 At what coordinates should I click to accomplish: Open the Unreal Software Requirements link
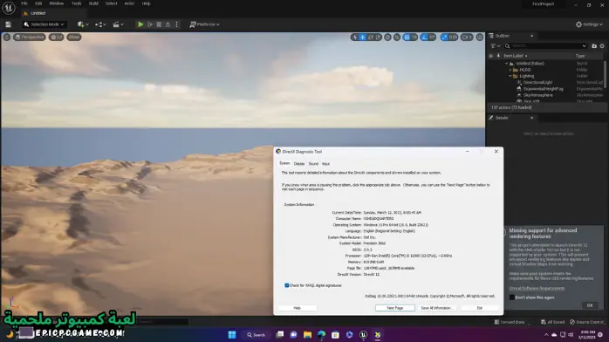537,288
